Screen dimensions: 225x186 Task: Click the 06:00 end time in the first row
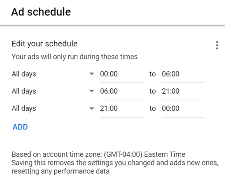tap(171, 74)
